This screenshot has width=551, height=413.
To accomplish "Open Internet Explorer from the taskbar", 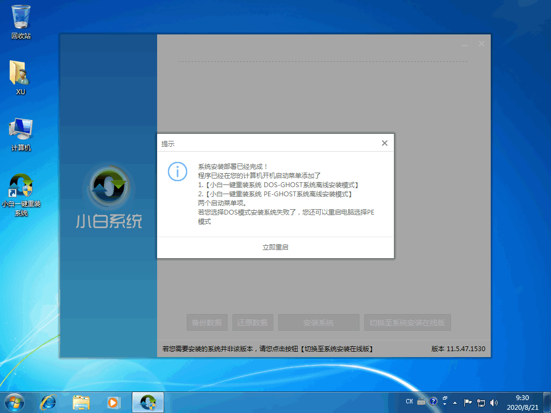I will tap(48, 402).
